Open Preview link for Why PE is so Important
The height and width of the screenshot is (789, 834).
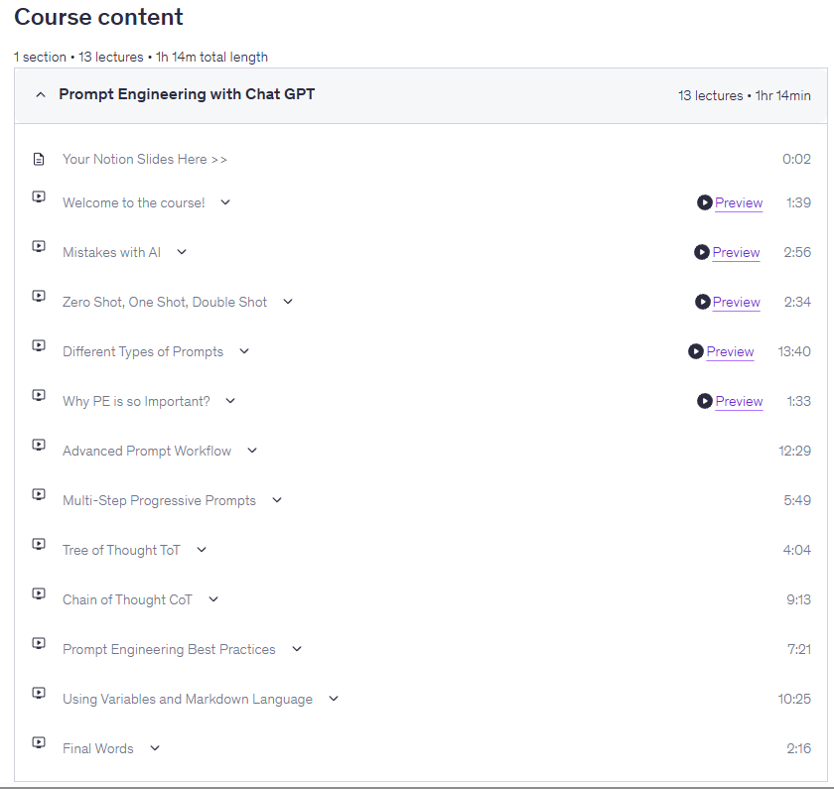point(739,401)
